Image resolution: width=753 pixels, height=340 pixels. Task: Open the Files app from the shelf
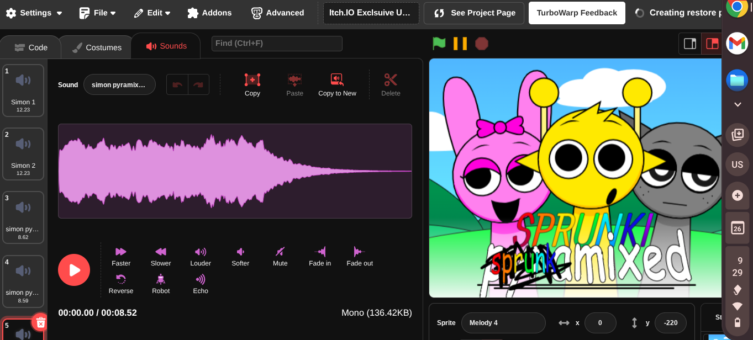coord(737,80)
